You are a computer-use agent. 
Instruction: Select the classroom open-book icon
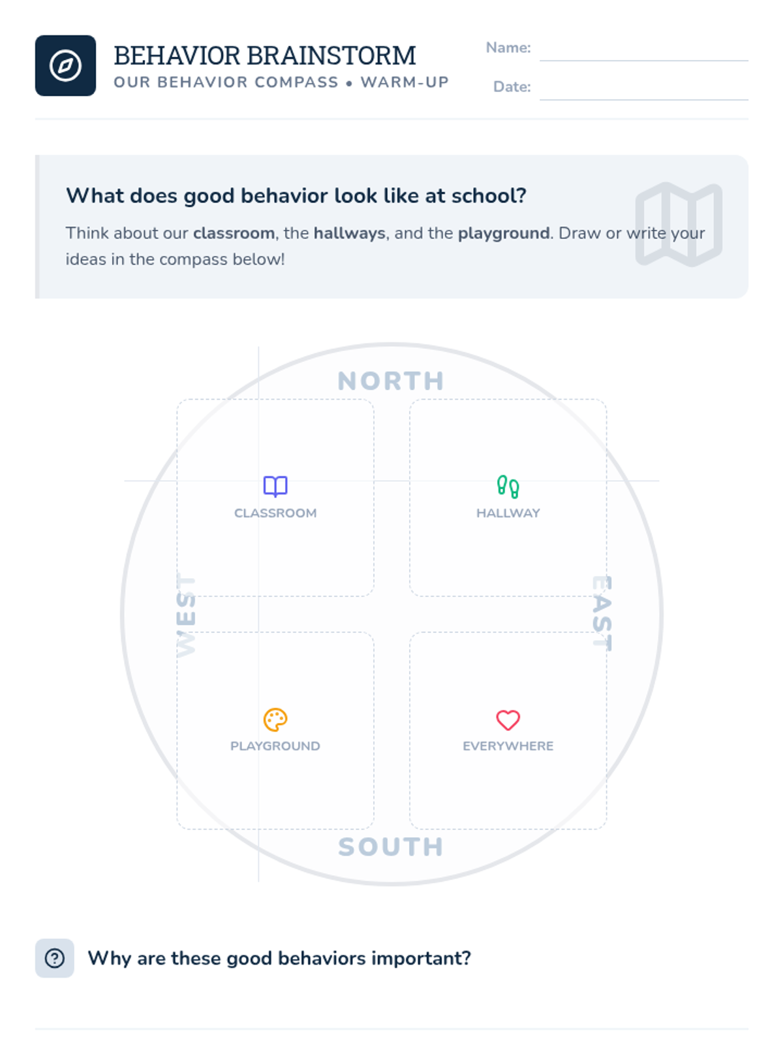click(275, 486)
